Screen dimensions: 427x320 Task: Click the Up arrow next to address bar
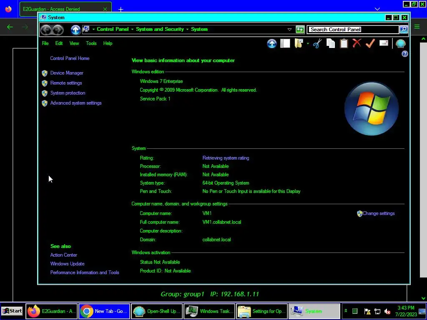(76, 30)
